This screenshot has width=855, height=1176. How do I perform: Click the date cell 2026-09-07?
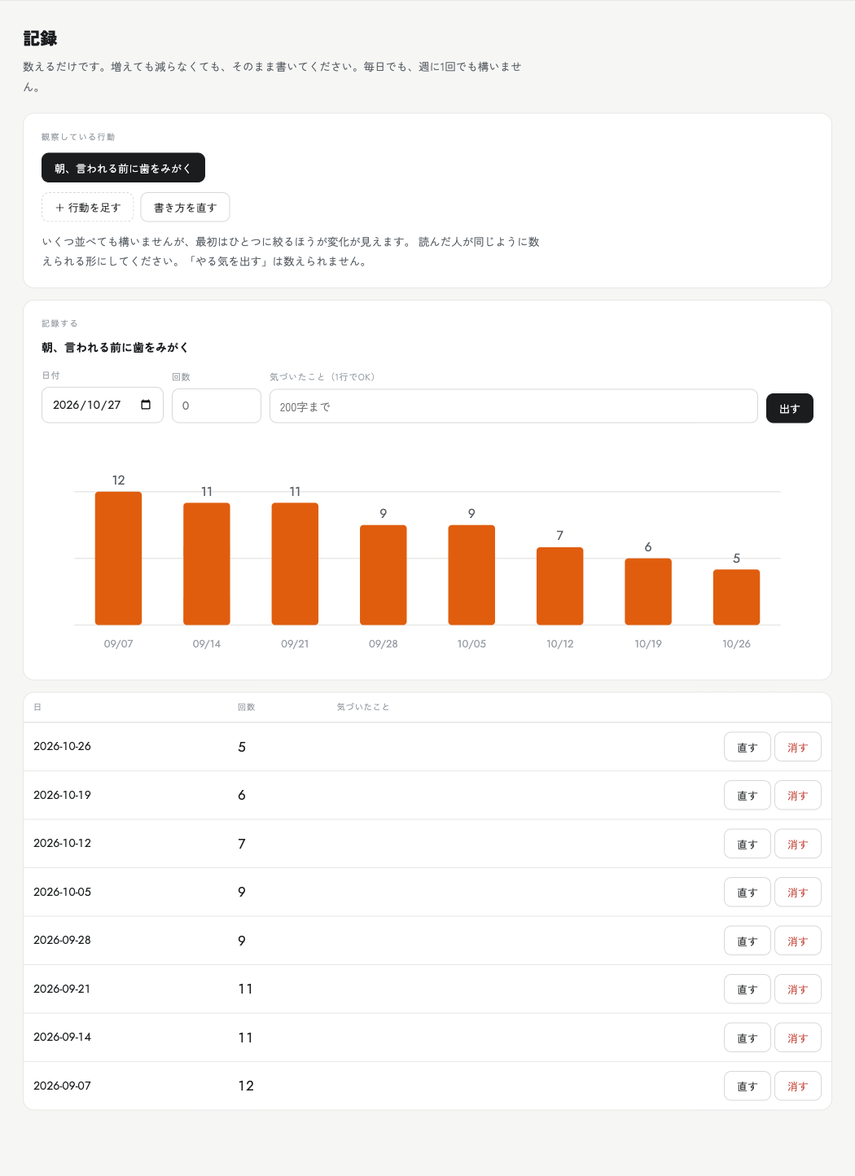pyautogui.click(x=62, y=1086)
